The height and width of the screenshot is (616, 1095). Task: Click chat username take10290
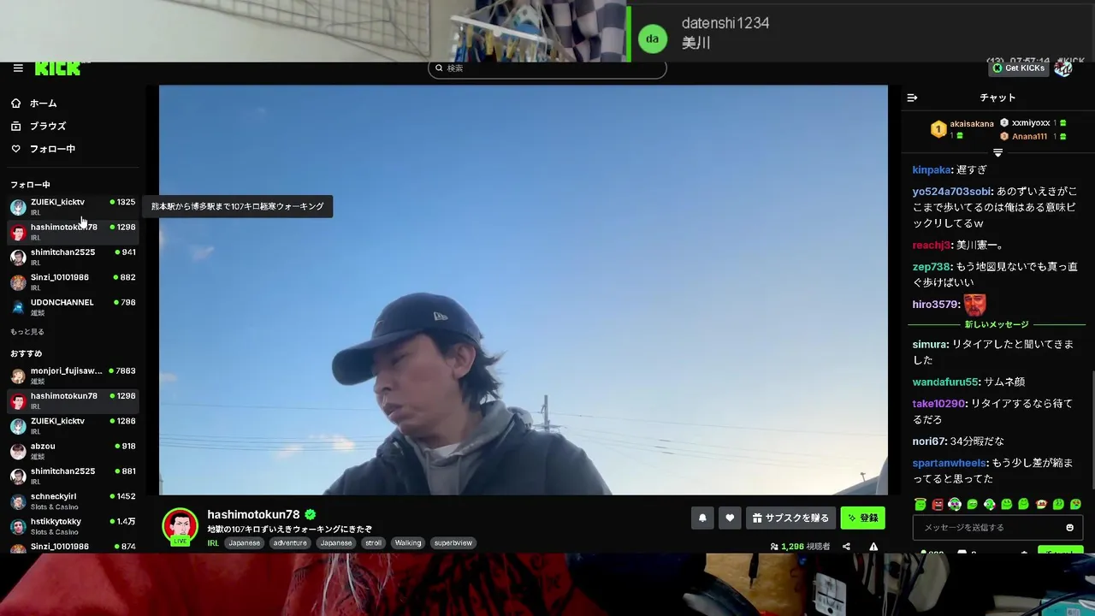click(x=938, y=403)
